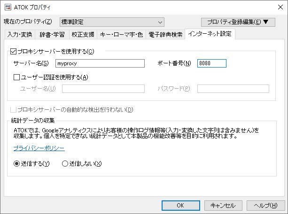Viewport: 288px width, 214px height.
Task: Enable ユーザー認証を使用する checkbox
Action: (16, 77)
